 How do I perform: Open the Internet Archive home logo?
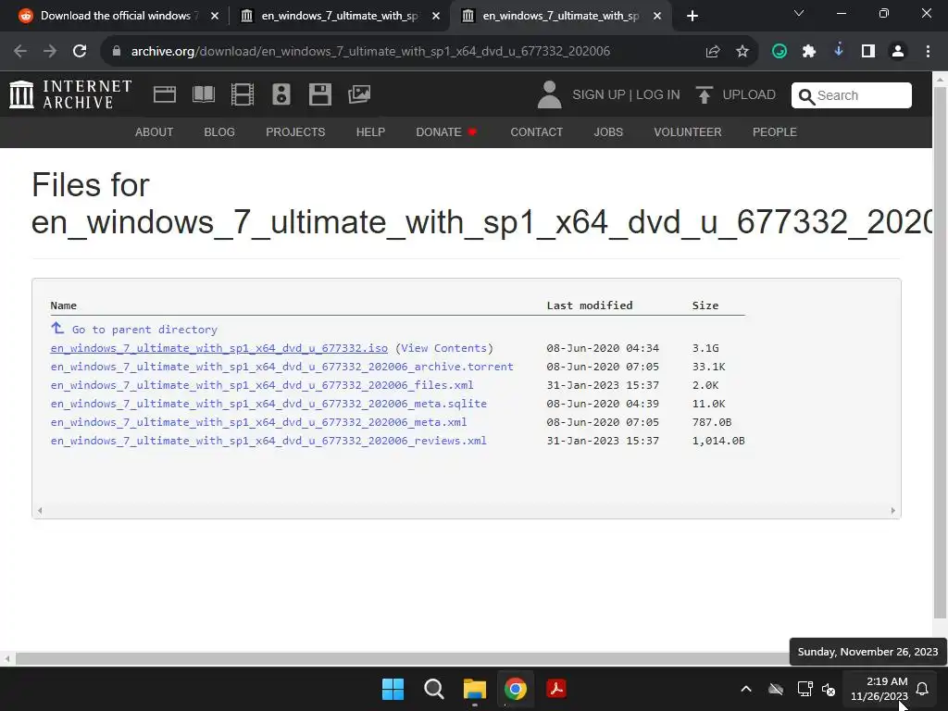(x=70, y=95)
